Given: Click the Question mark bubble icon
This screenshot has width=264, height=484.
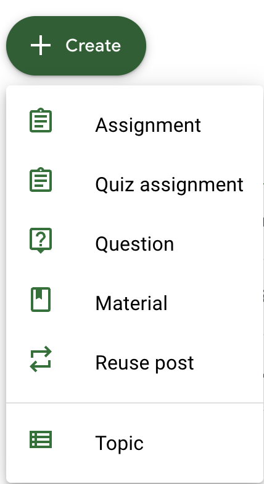Looking at the screenshot, I should [x=41, y=241].
